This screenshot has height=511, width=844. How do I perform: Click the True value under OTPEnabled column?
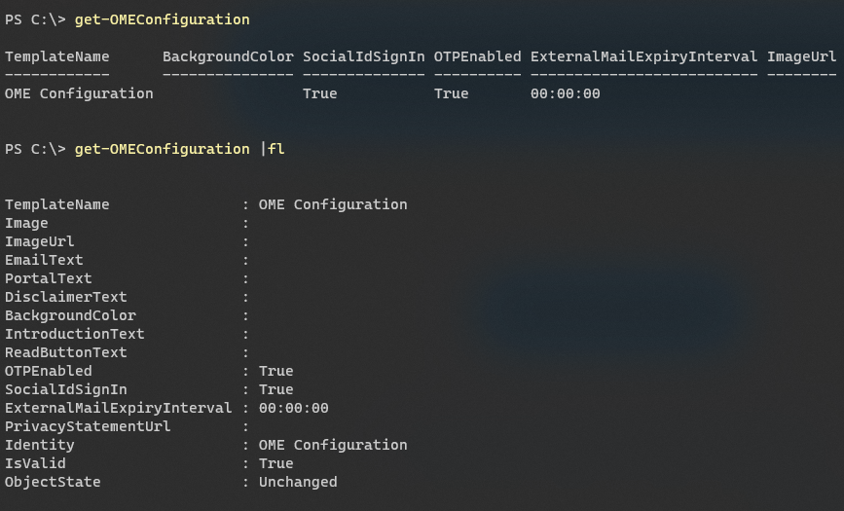point(451,93)
